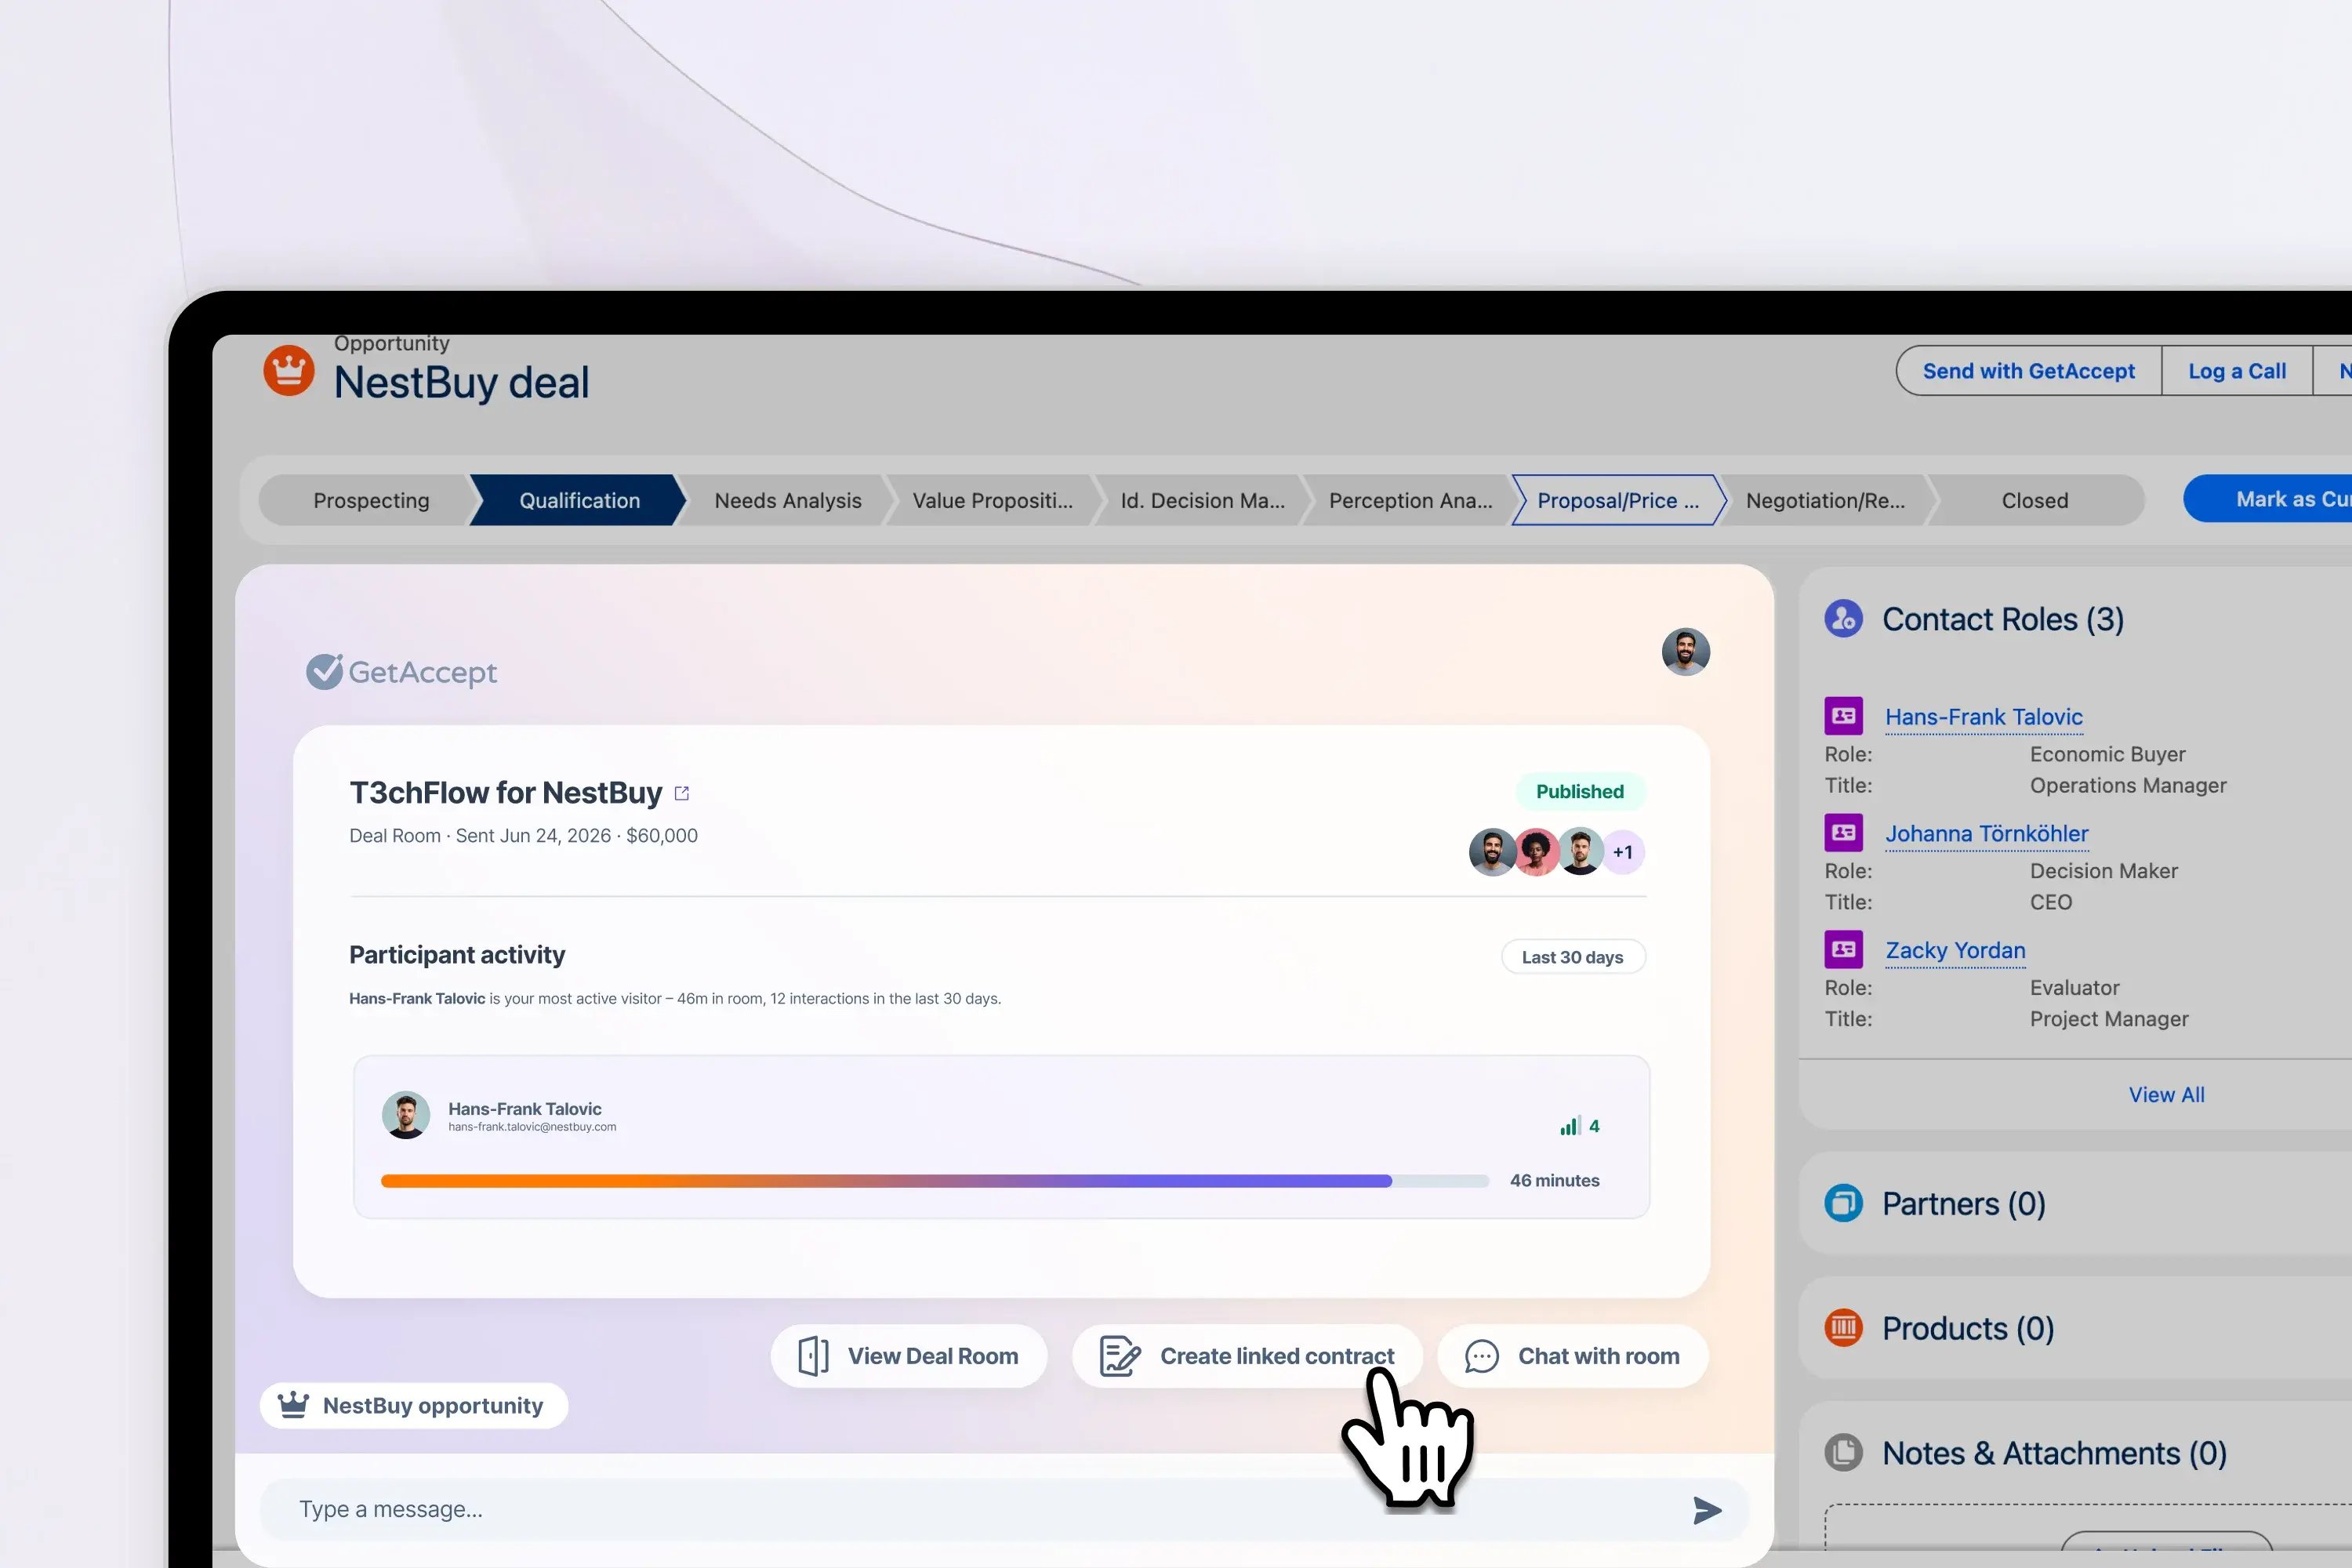Click contact card icon beside Johanna Törnköhler
Image resolution: width=2352 pixels, height=1568 pixels.
point(1843,832)
